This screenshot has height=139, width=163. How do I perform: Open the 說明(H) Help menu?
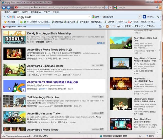click(56, 12)
